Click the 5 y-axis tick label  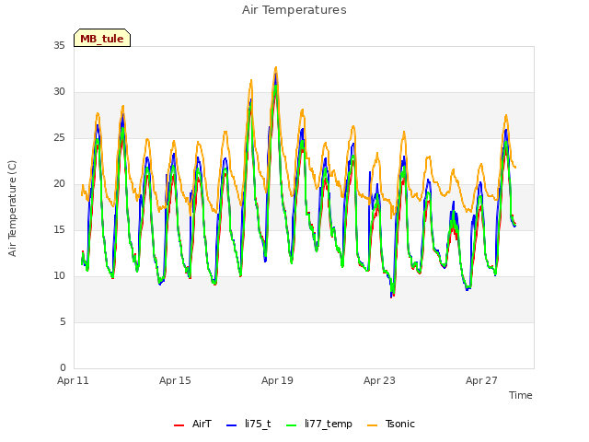click(x=63, y=322)
